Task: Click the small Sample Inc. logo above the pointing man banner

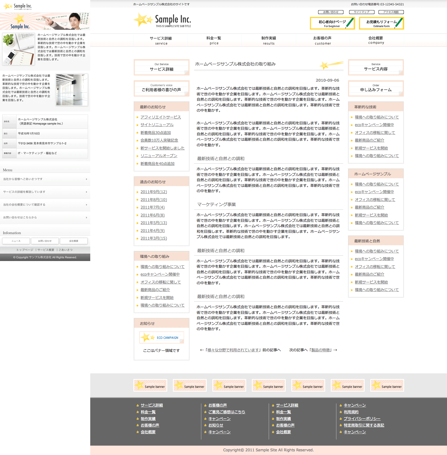Action: (x=18, y=6)
